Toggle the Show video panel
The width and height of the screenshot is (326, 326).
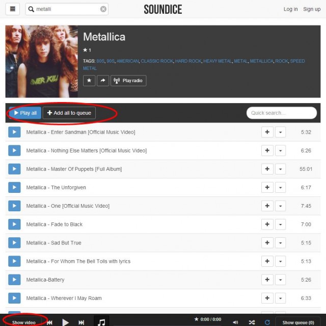(24, 322)
